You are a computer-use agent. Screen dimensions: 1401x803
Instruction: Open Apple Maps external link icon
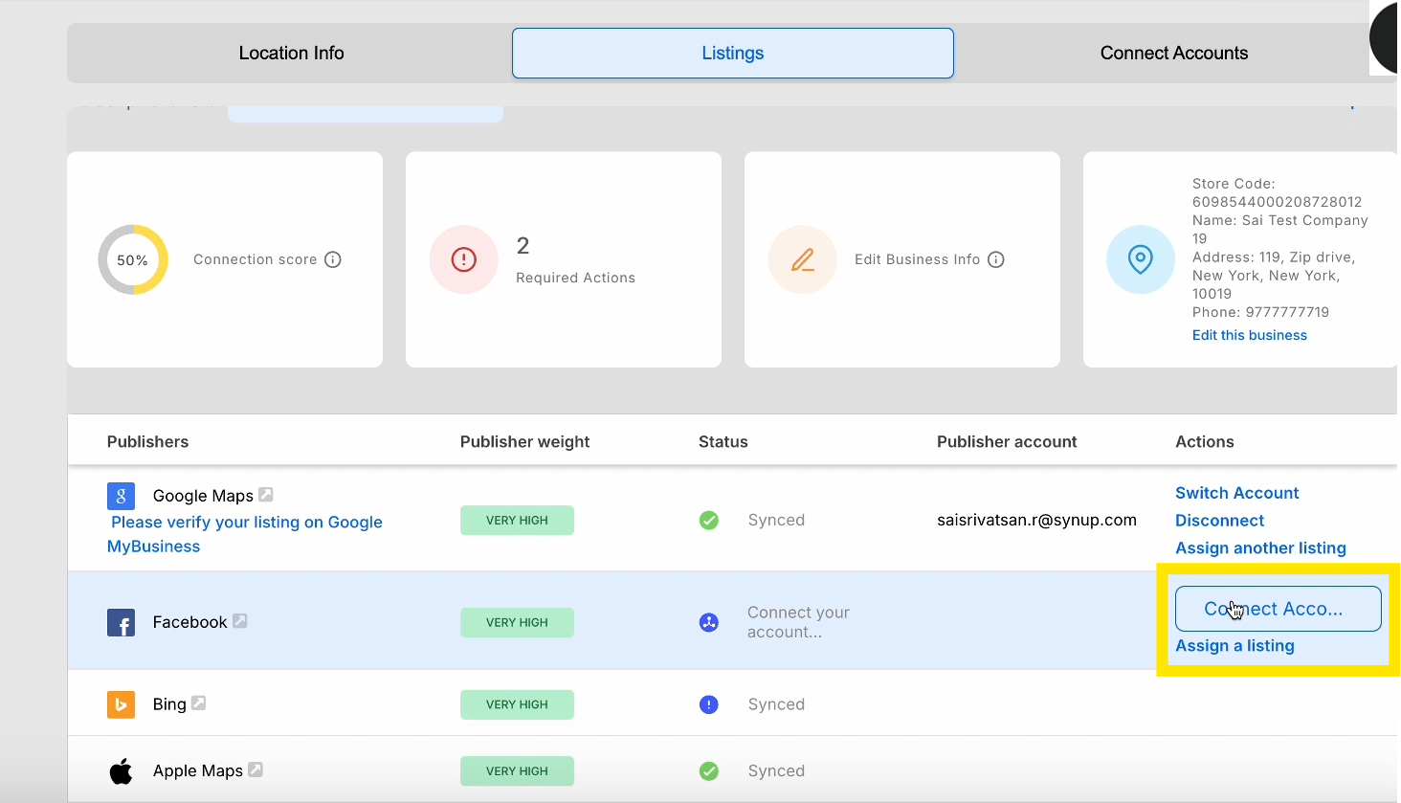pyautogui.click(x=256, y=770)
